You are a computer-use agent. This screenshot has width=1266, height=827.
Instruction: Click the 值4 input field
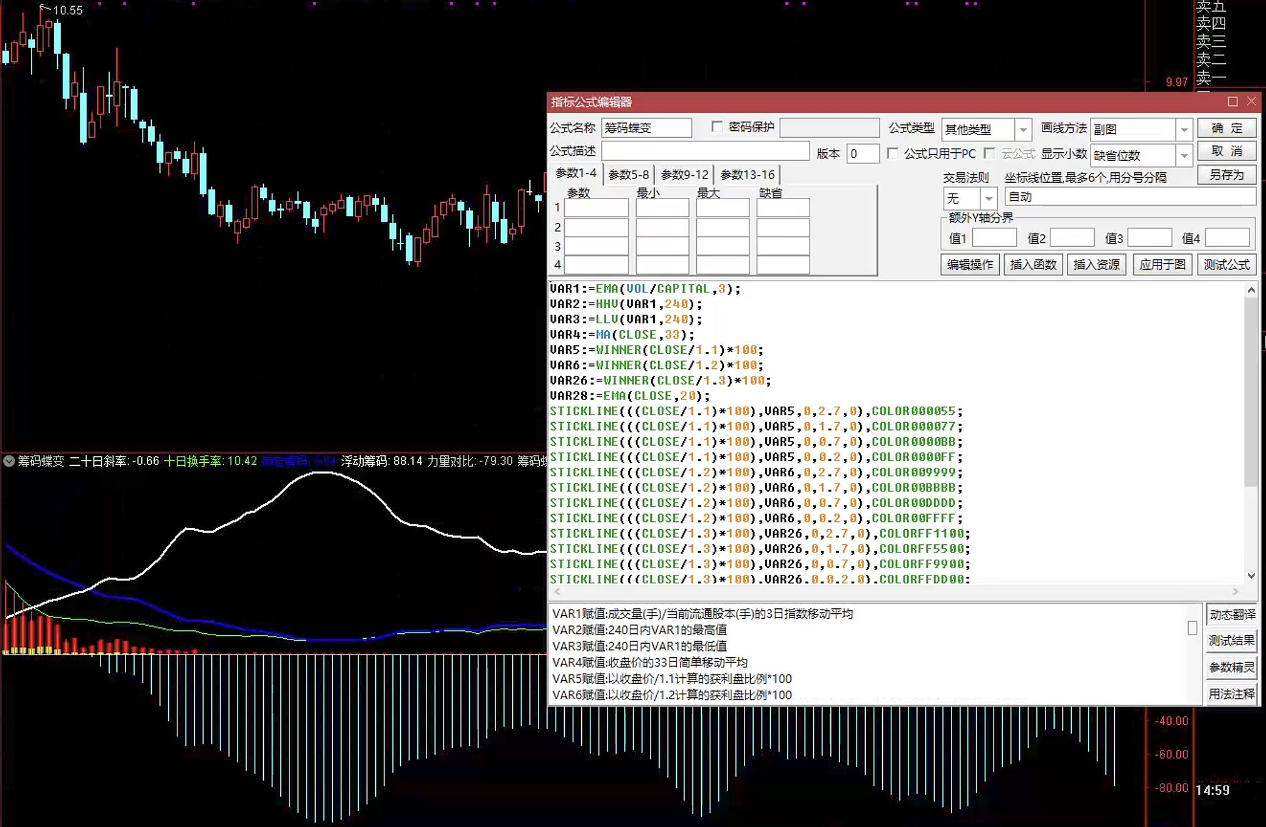tap(1228, 238)
